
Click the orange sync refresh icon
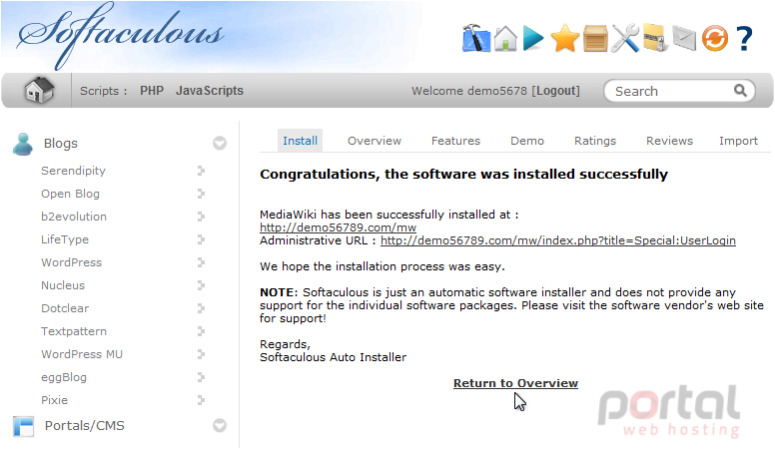pyautogui.click(x=715, y=39)
